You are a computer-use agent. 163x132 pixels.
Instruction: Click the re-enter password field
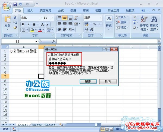81,63
